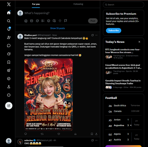
Task: Open Chat messages icon in sidebar
Action: [9, 45]
